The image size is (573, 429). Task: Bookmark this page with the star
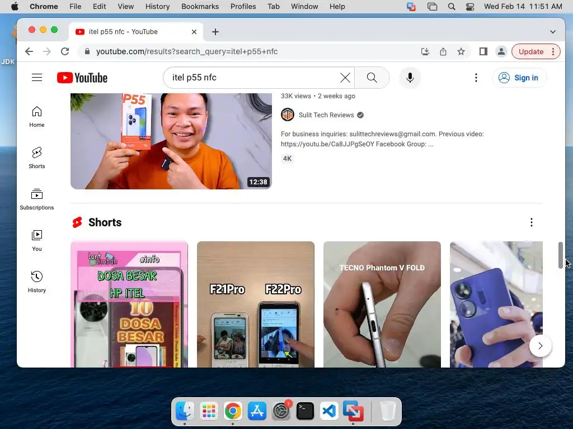coord(461,51)
